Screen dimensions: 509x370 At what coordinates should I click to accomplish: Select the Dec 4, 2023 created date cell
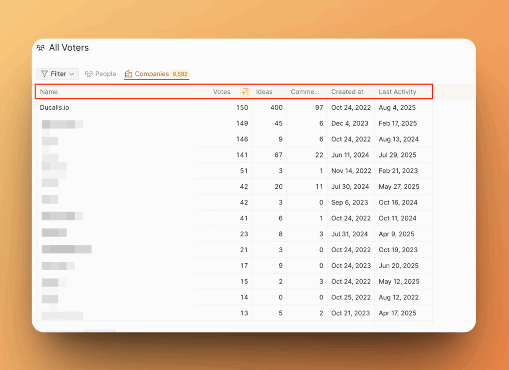[349, 123]
